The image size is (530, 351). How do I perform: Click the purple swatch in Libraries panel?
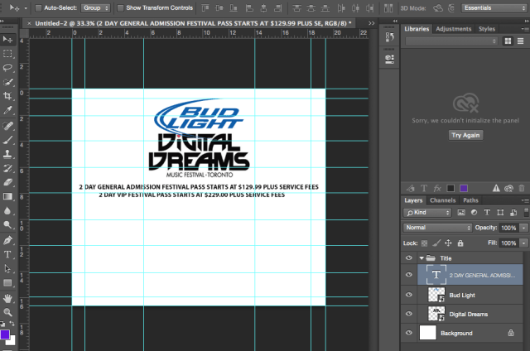pos(464,189)
